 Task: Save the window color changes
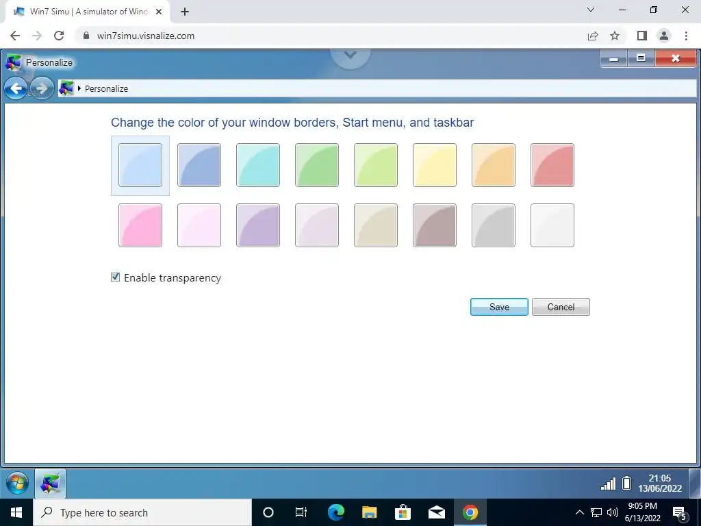(x=499, y=307)
